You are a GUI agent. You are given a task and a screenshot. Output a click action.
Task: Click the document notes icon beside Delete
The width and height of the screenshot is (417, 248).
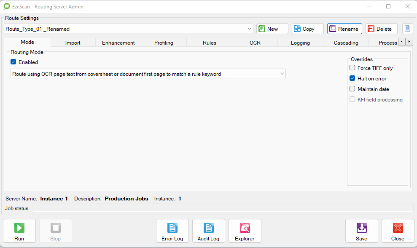[x=407, y=29]
